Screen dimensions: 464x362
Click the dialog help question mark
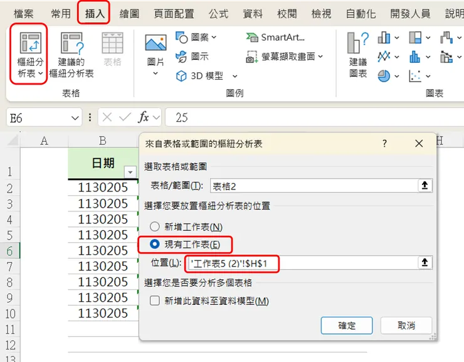coord(384,144)
